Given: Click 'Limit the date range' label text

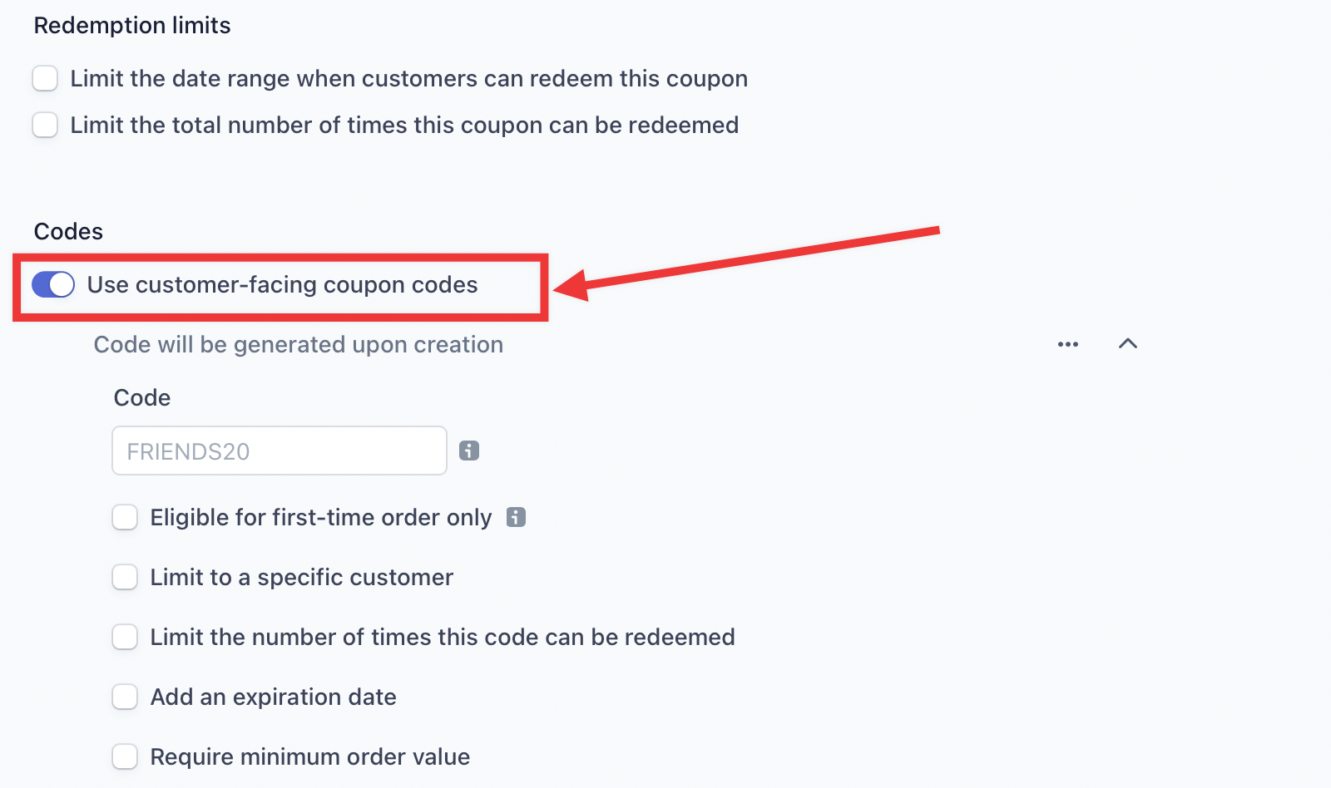Looking at the screenshot, I should click(408, 78).
